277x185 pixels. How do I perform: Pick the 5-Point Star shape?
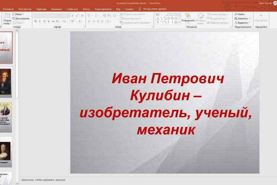(176, 22)
